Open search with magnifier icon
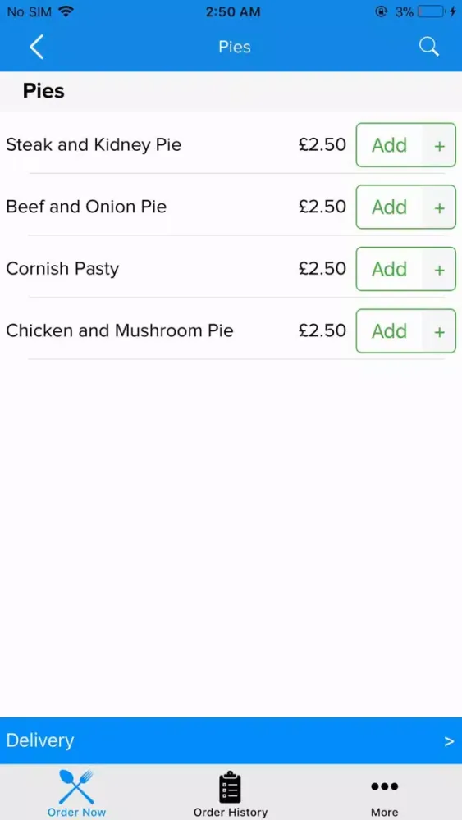The image size is (462, 820). (429, 47)
